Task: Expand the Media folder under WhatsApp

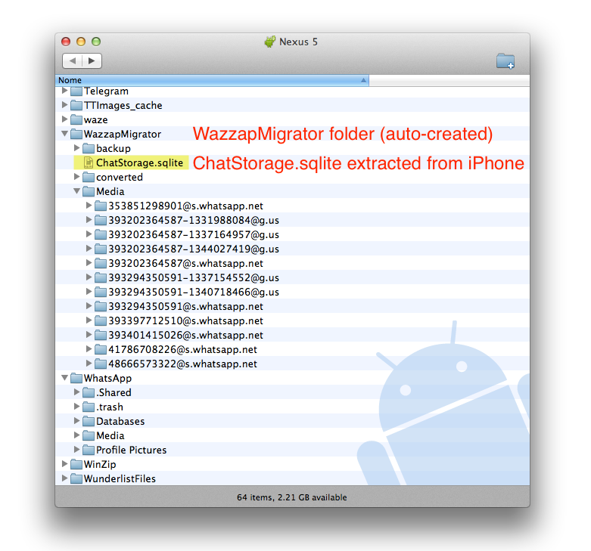Action: pos(76,435)
